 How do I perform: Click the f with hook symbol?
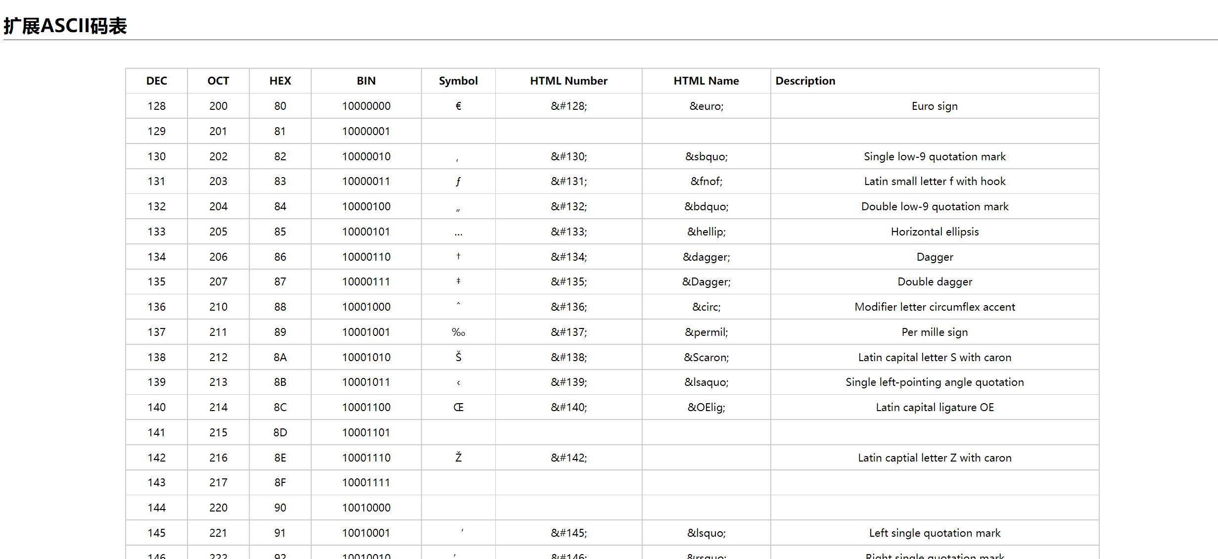pos(458,181)
